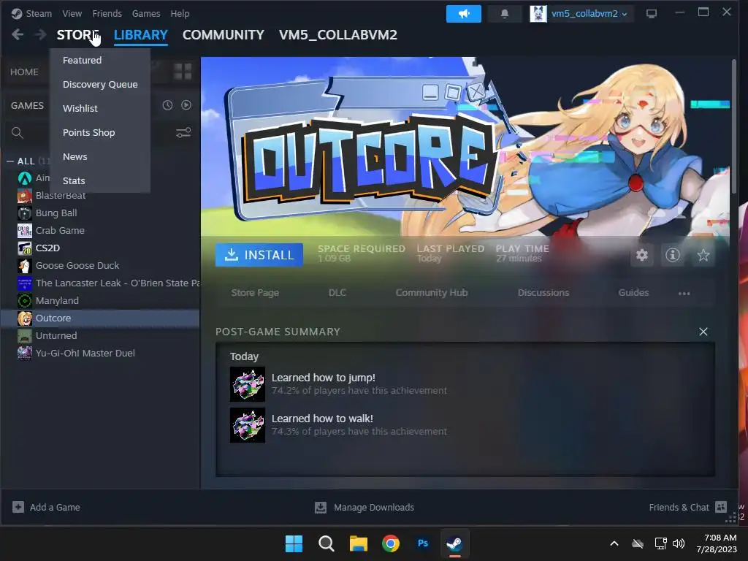Open more Outcore links with ellipsis

pos(684,294)
